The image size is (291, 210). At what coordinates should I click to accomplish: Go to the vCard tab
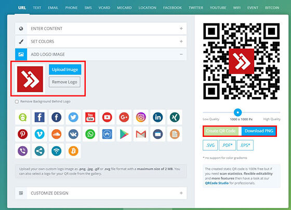104,8
